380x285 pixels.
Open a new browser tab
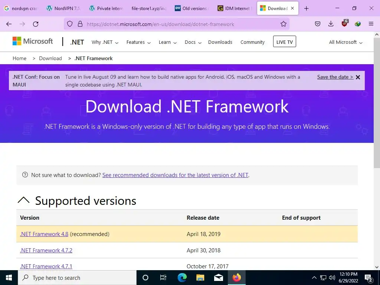306,9
